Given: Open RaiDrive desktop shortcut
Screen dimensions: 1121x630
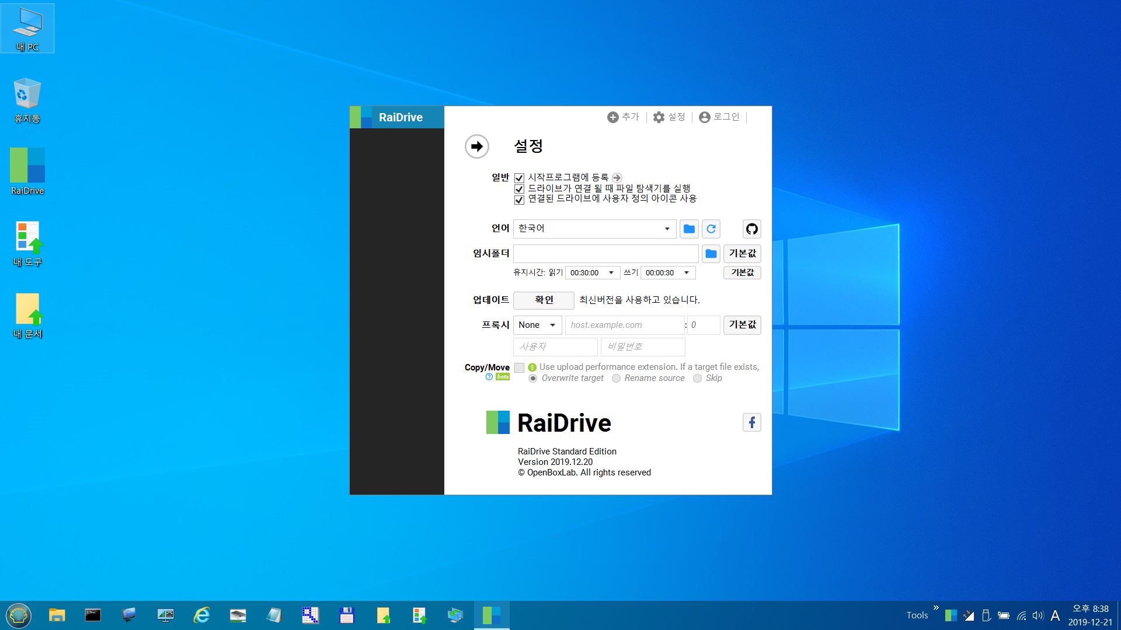Looking at the screenshot, I should pos(27,171).
